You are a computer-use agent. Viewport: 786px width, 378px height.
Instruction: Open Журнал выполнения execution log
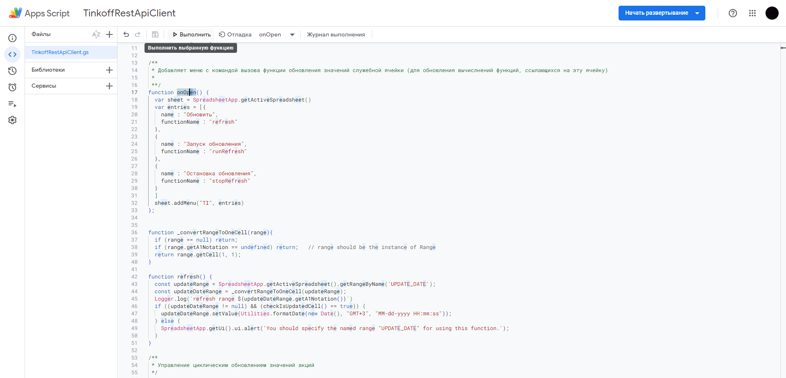336,34
